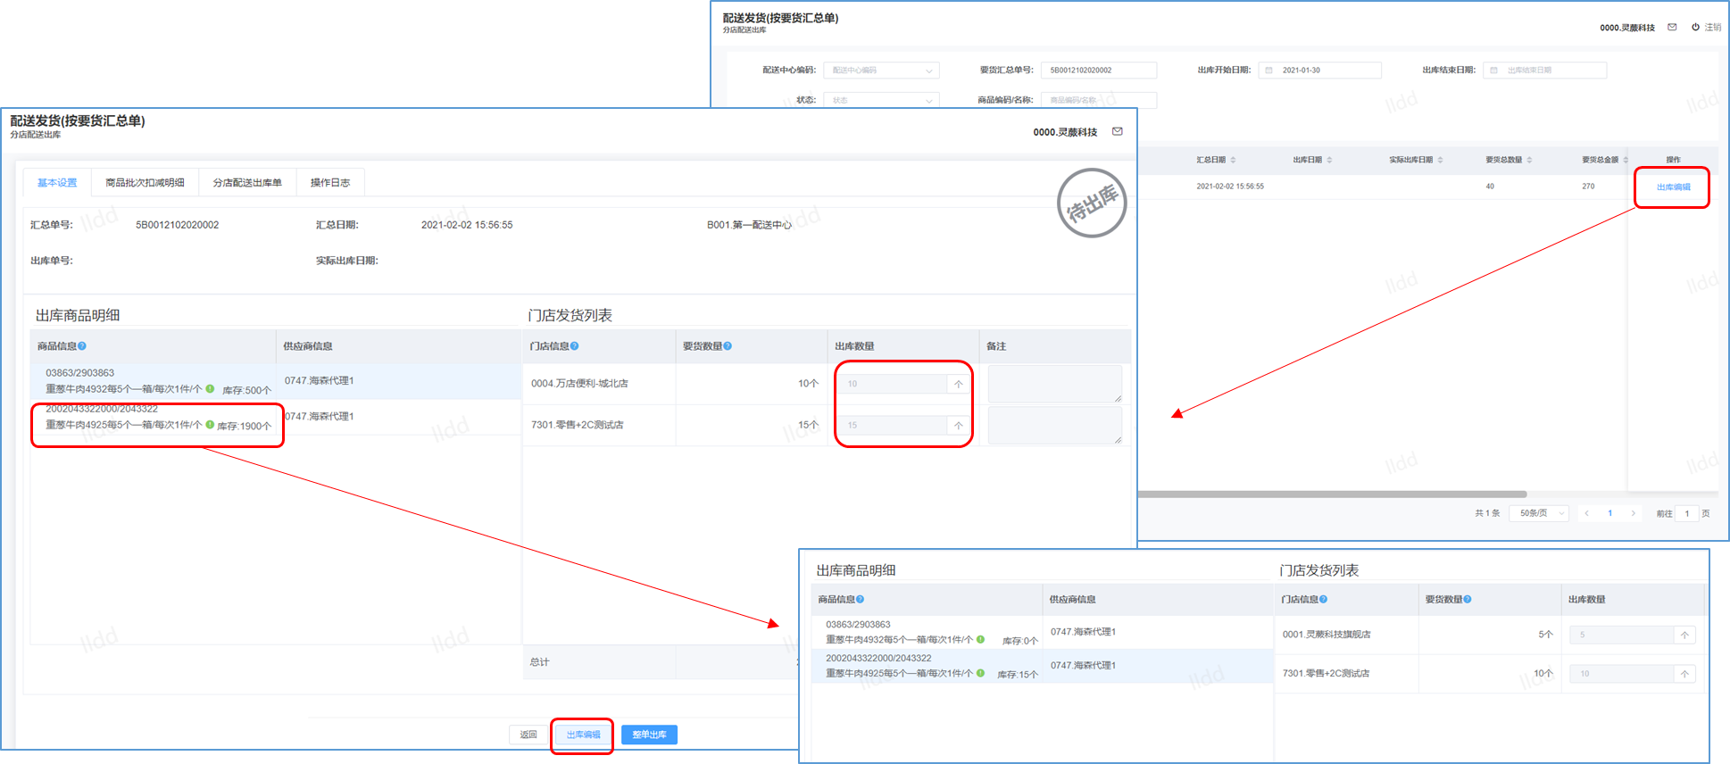Screen dimensions: 1730x764
Task: Click the help icon next to 要货数量 in the front window
Action: click(x=728, y=346)
